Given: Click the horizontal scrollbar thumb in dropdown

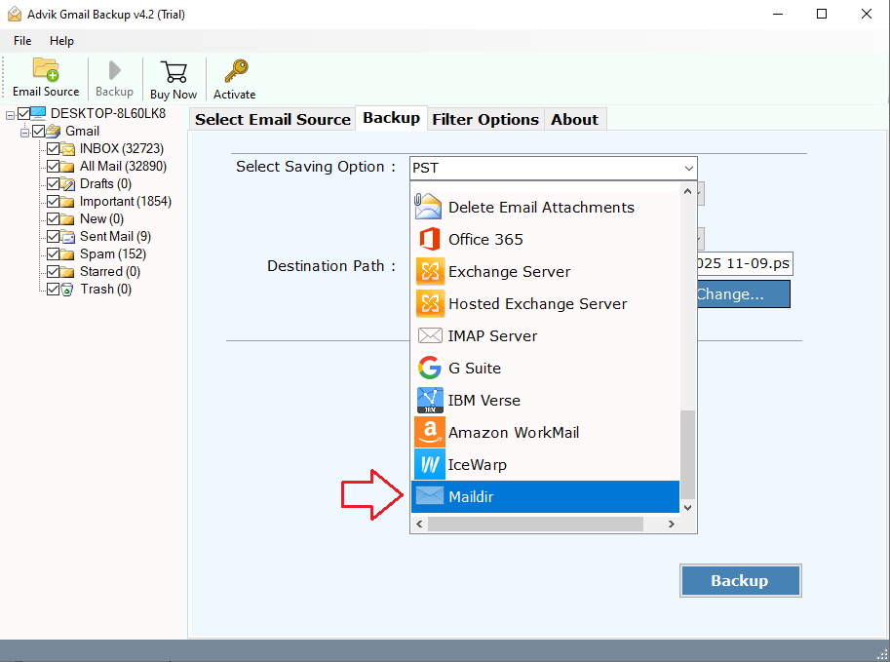Looking at the screenshot, I should (535, 524).
